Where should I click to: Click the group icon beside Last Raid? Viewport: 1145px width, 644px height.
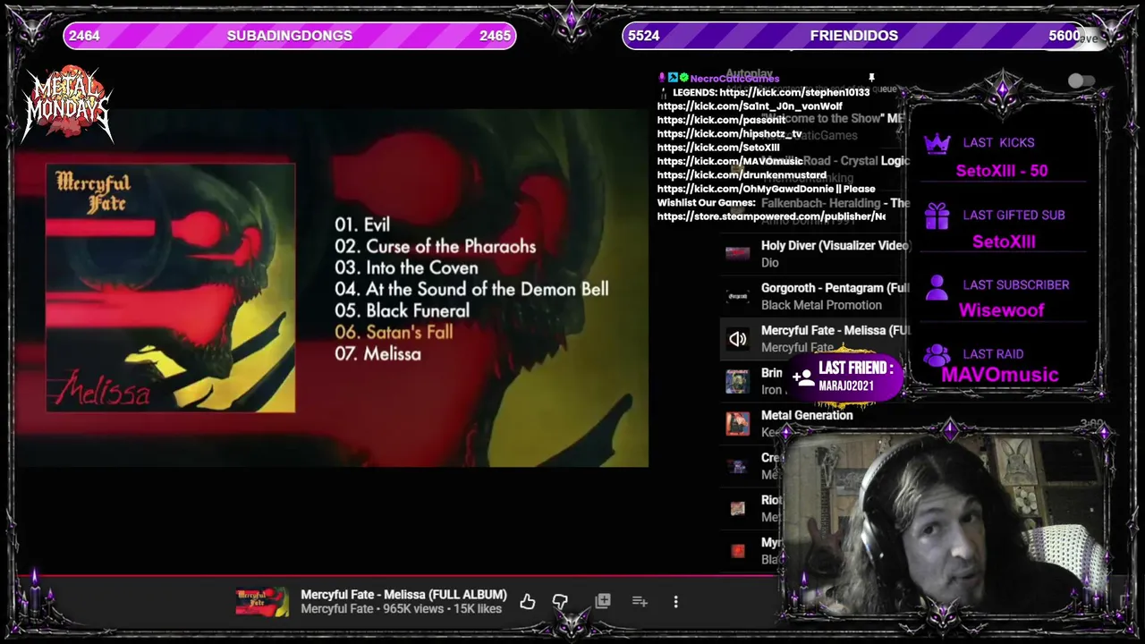(937, 355)
